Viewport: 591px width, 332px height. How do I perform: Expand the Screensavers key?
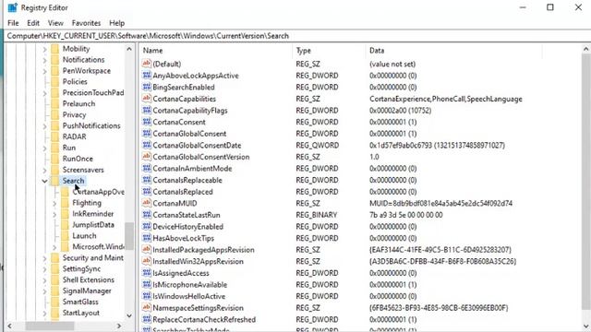[44, 170]
